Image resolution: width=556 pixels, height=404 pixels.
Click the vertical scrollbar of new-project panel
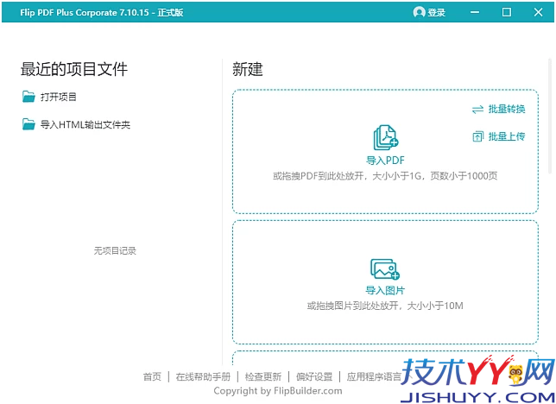(x=550, y=116)
